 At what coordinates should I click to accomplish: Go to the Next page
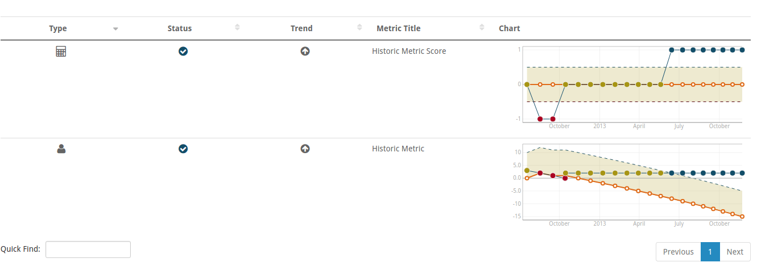point(735,252)
